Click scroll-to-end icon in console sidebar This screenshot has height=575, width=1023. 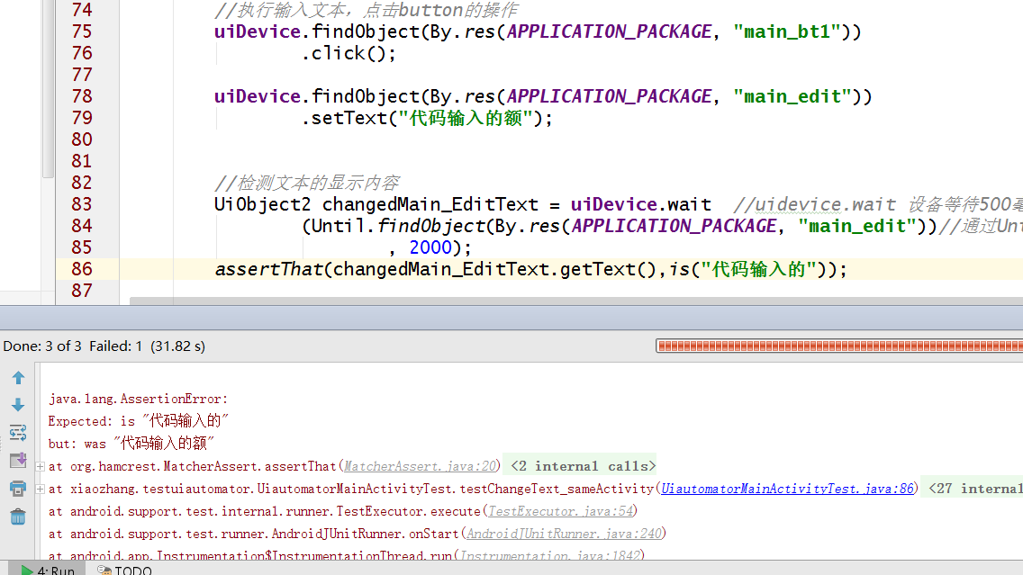(x=18, y=460)
